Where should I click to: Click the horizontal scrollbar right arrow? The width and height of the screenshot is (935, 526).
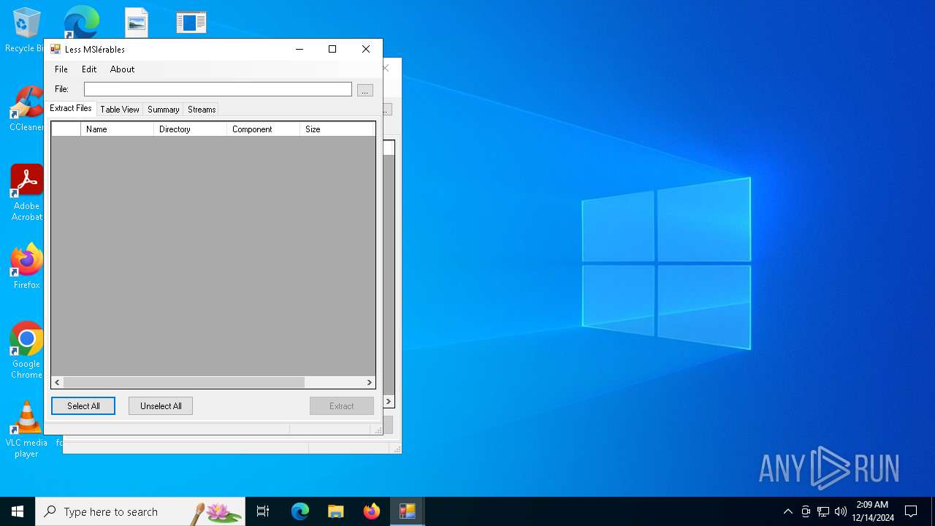point(369,382)
